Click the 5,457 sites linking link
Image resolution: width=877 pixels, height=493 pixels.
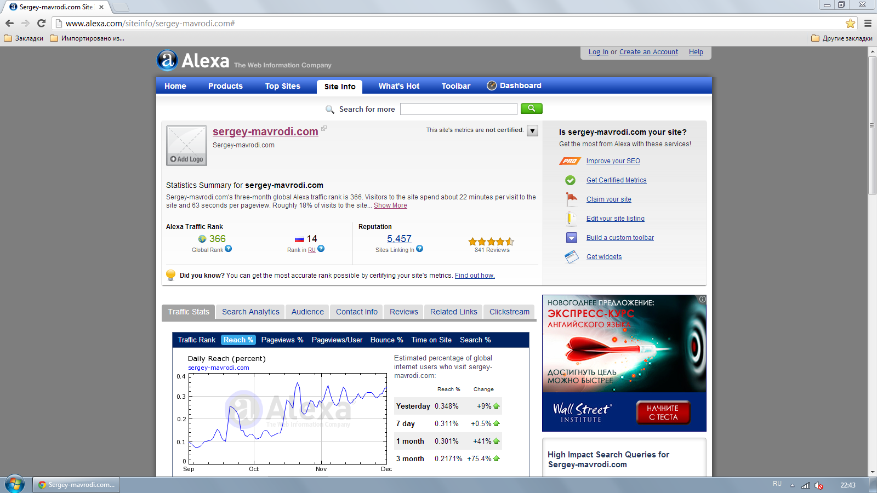pyautogui.click(x=399, y=239)
